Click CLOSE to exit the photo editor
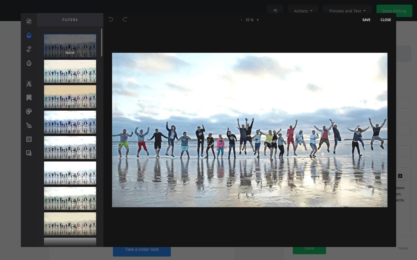The height and width of the screenshot is (260, 417). [x=386, y=20]
